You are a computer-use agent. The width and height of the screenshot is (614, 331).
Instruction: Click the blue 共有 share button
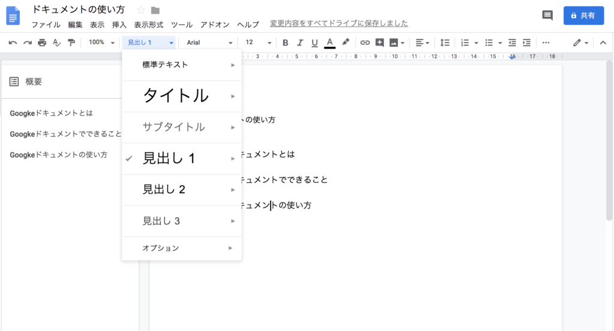583,16
